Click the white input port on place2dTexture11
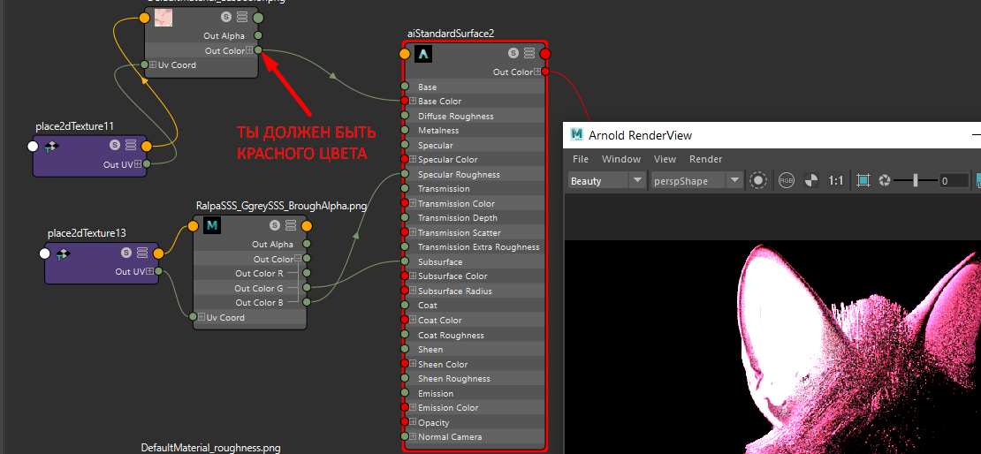Viewport: 981px width, 454px height. click(33, 147)
